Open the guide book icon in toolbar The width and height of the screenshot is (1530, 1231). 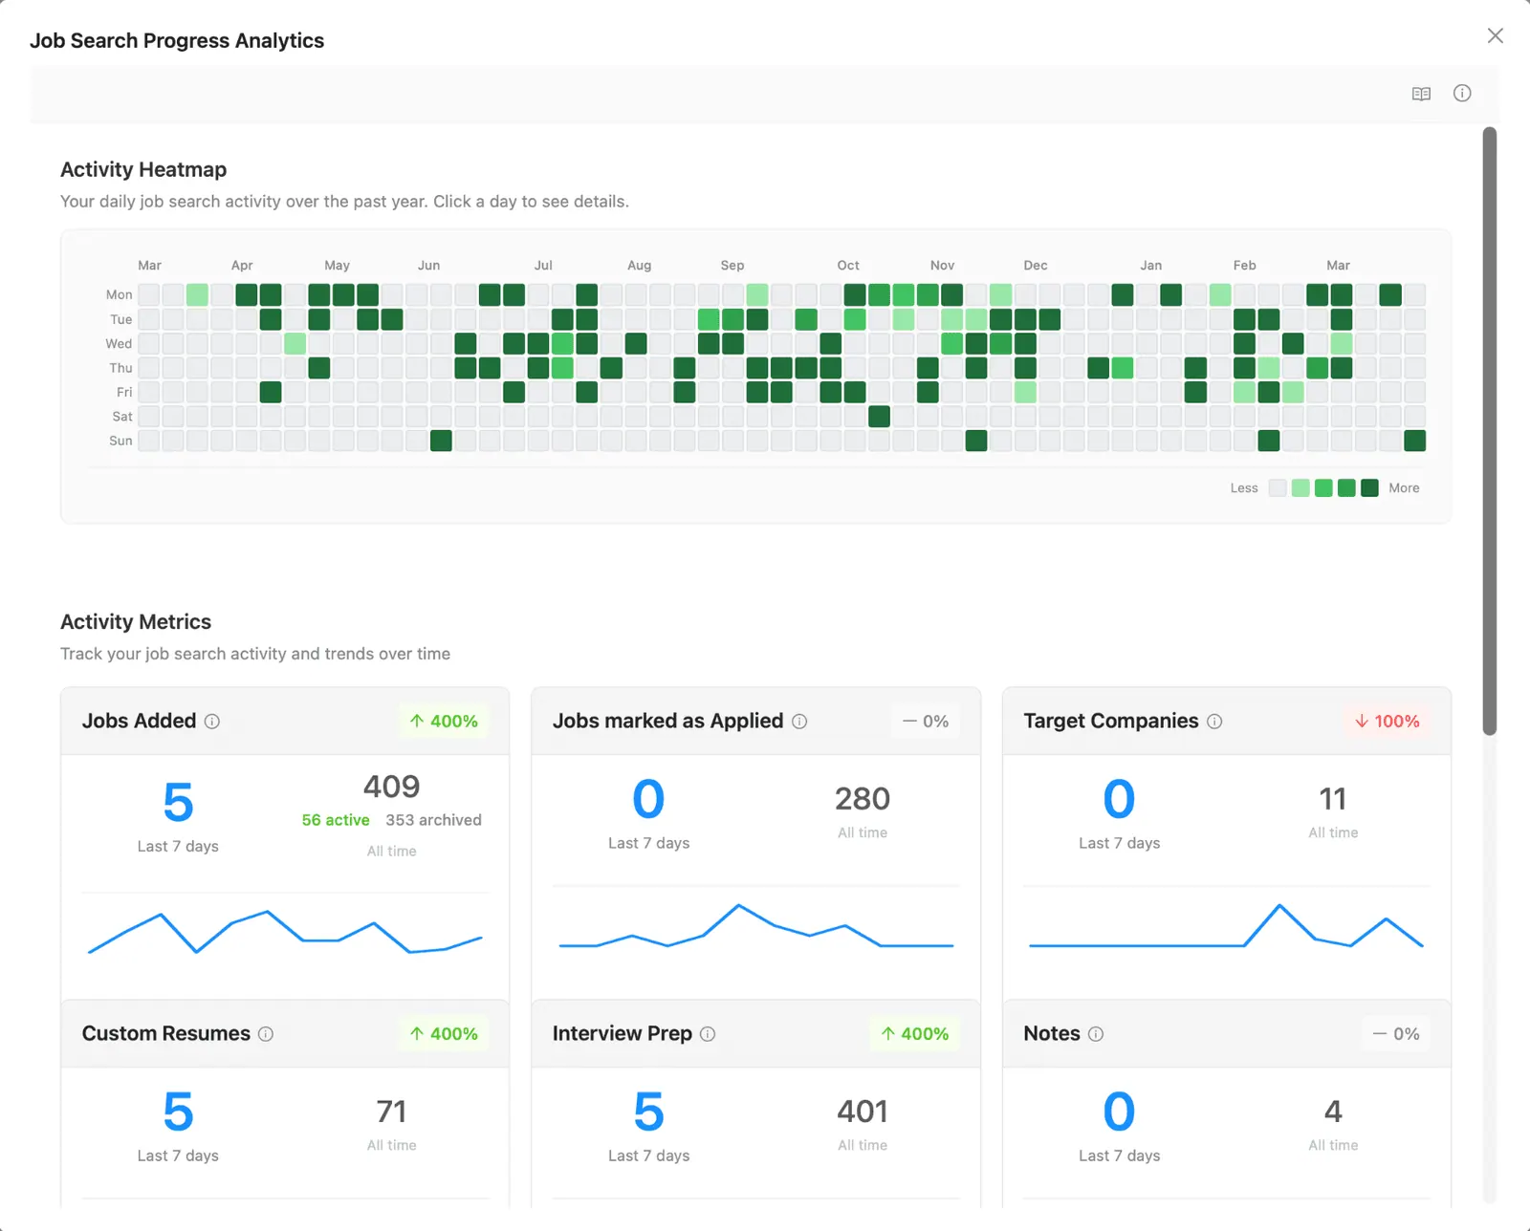coord(1421,94)
